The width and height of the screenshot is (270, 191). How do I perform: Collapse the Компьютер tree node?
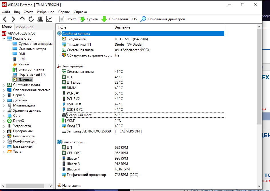[4, 39]
